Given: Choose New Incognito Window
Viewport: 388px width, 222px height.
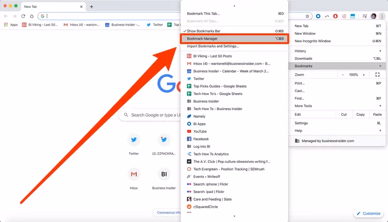Looking at the screenshot, I should (x=337, y=41).
